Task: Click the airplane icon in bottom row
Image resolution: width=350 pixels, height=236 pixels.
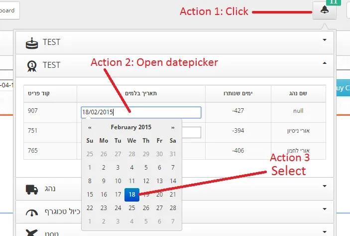Action: click(32, 232)
